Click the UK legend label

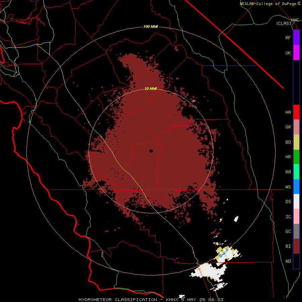[x=288, y=53]
